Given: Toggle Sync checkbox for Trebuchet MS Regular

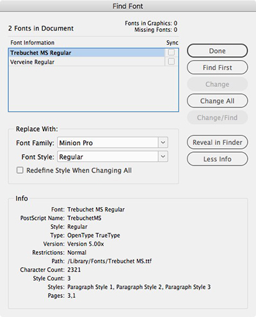Looking at the screenshot, I should click(172, 52).
